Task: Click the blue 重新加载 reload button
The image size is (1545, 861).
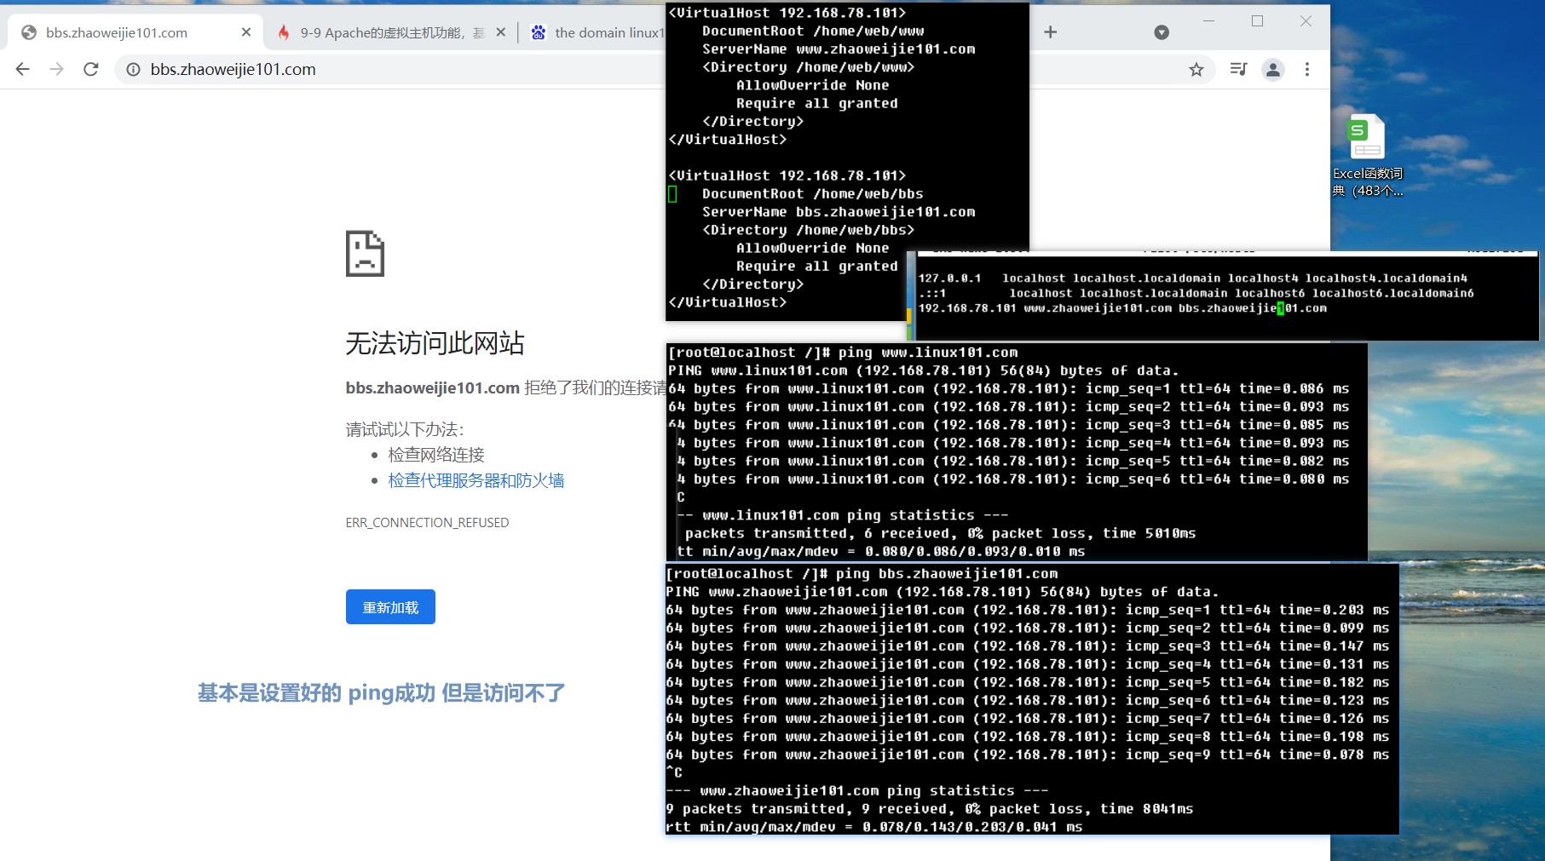Action: click(x=390, y=607)
